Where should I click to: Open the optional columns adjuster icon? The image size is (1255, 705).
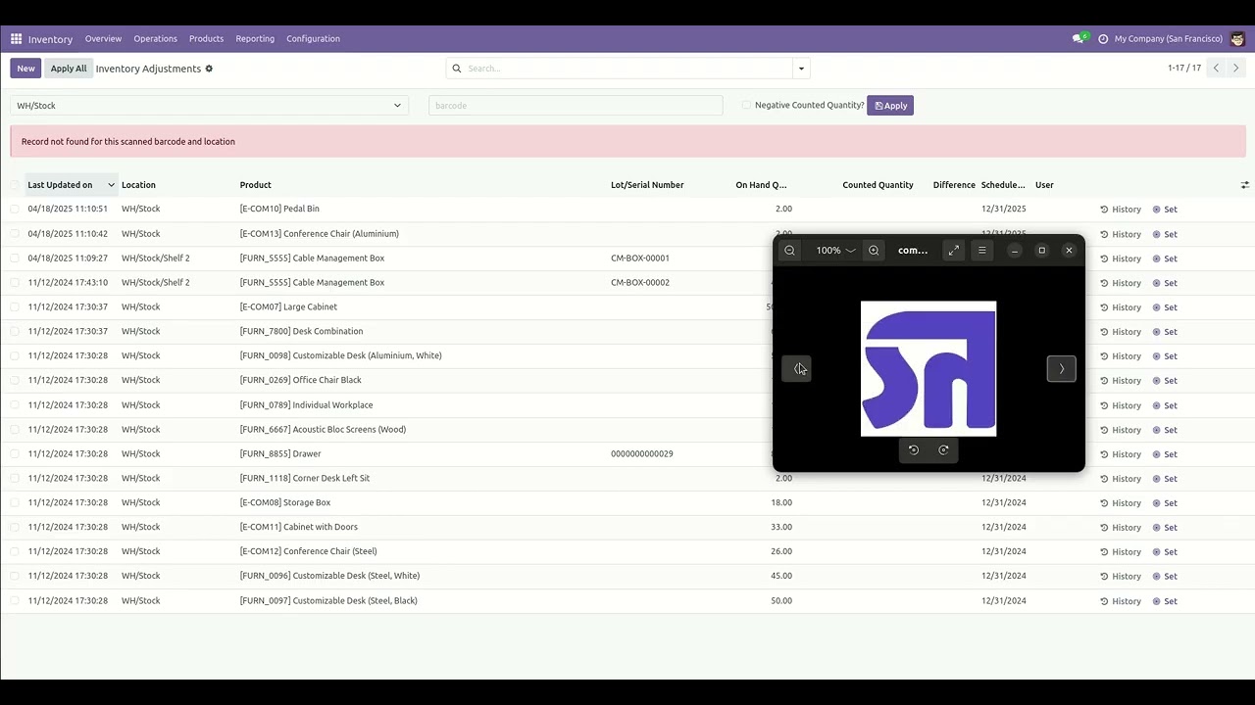point(1245,185)
